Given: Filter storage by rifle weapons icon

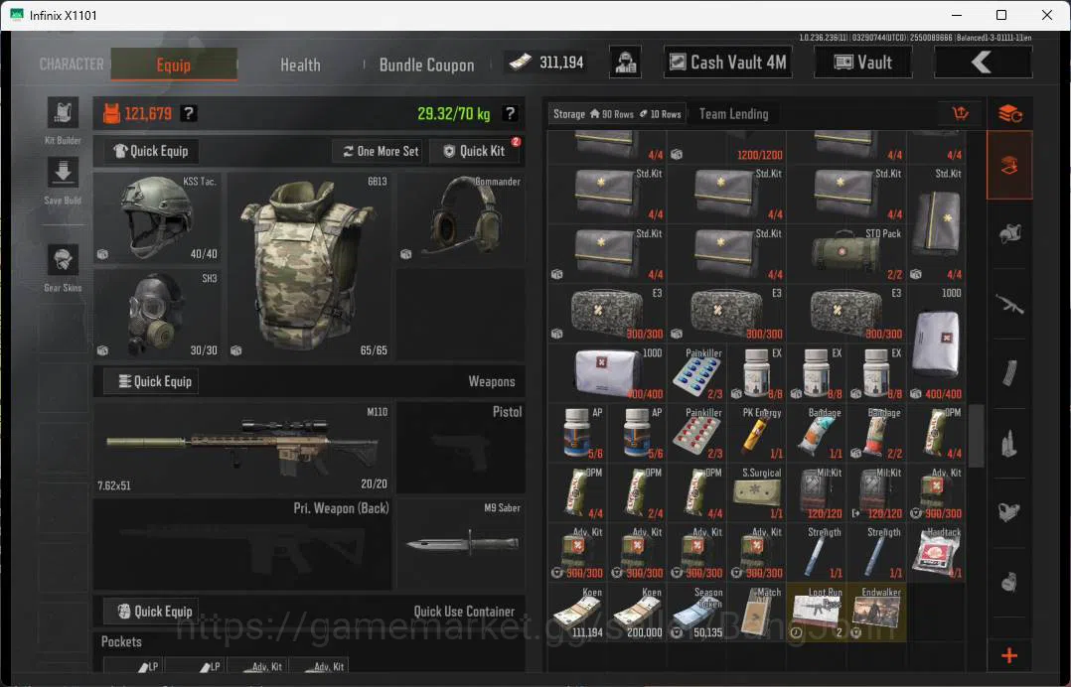Looking at the screenshot, I should click(1009, 304).
